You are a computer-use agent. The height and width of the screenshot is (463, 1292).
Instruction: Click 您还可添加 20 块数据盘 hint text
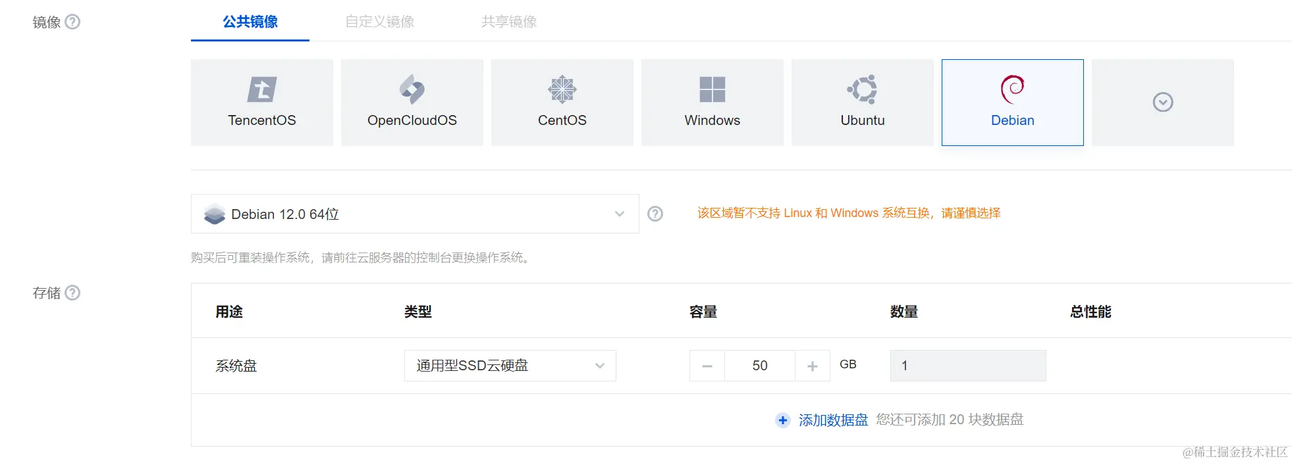click(950, 420)
